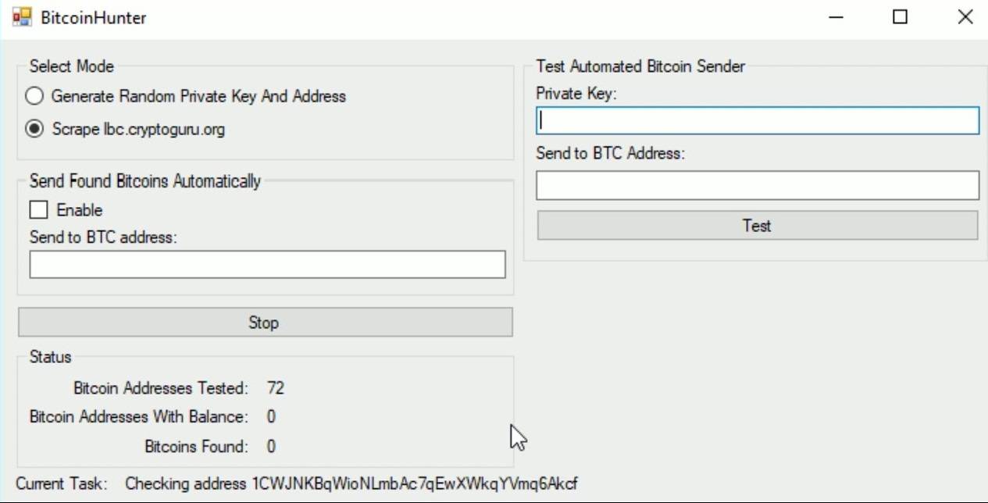The image size is (988, 503).
Task: Select the Scrape lbc.cryptoguru.org radio option
Action: click(x=34, y=130)
